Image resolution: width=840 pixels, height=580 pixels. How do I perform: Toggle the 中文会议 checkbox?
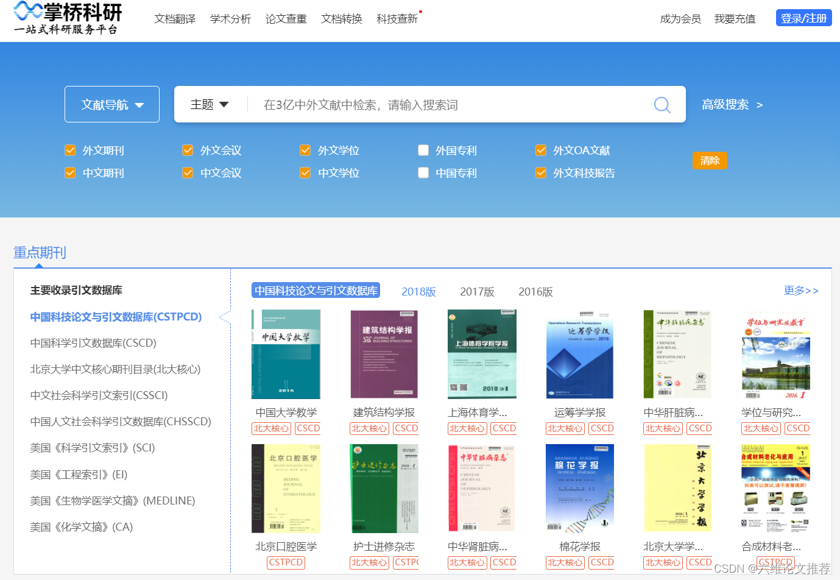(x=188, y=172)
